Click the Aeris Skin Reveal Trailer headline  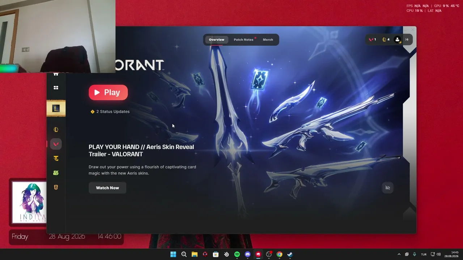[141, 151]
